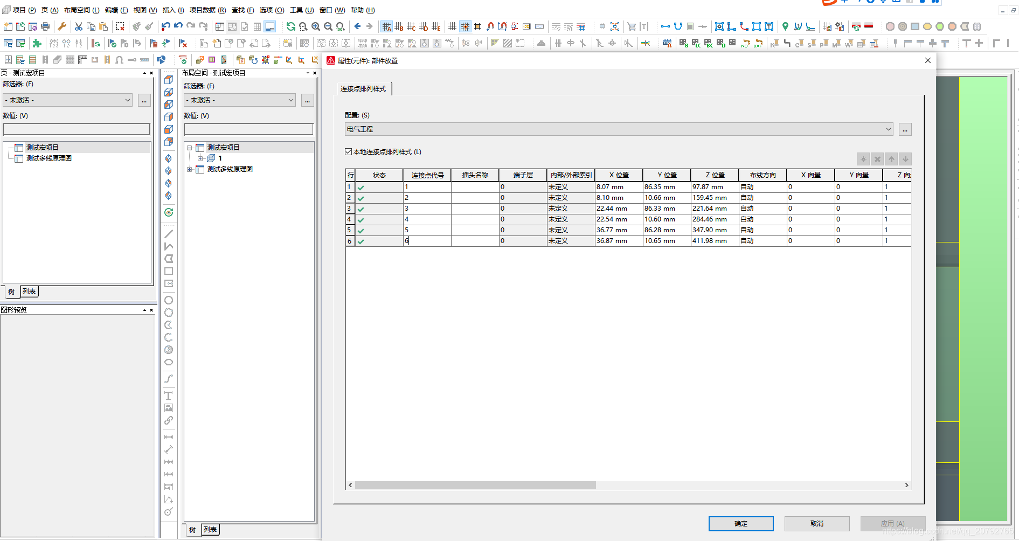The height and width of the screenshot is (541, 1019).
Task: Click the zoom in magnifier icon
Action: pyautogui.click(x=316, y=26)
